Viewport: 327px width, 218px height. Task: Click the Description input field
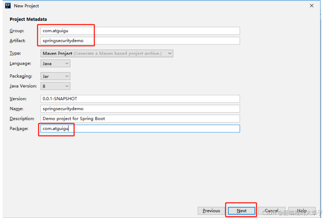[140, 119]
